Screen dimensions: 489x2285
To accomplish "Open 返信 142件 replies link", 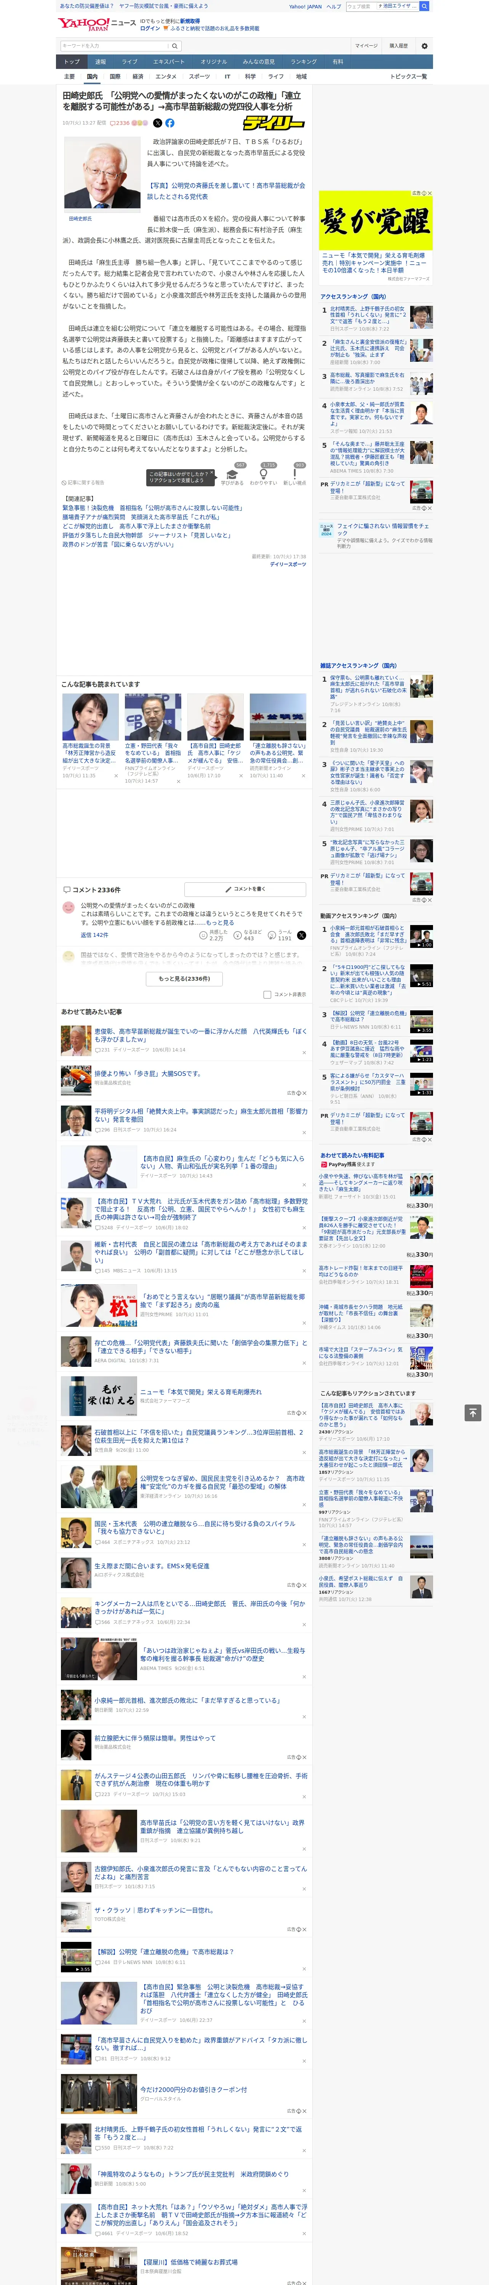I will coord(94,935).
